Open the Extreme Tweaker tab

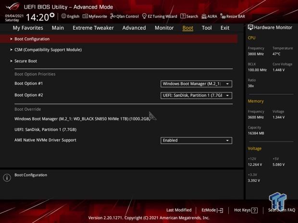(93, 28)
